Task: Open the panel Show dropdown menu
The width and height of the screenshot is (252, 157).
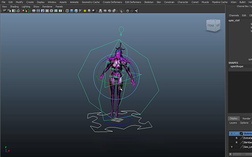Action: (36, 6)
